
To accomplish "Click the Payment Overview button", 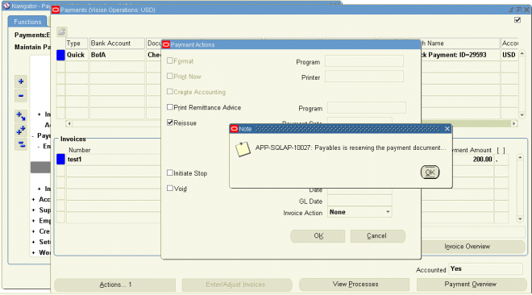I will (471, 285).
